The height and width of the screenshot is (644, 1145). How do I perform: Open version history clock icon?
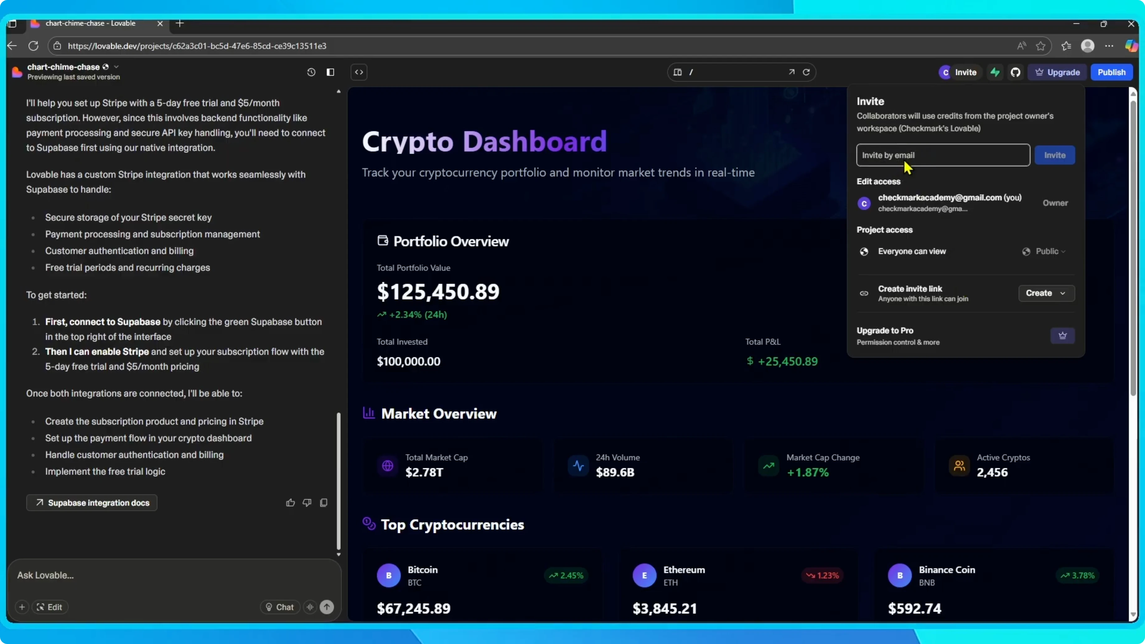311,72
